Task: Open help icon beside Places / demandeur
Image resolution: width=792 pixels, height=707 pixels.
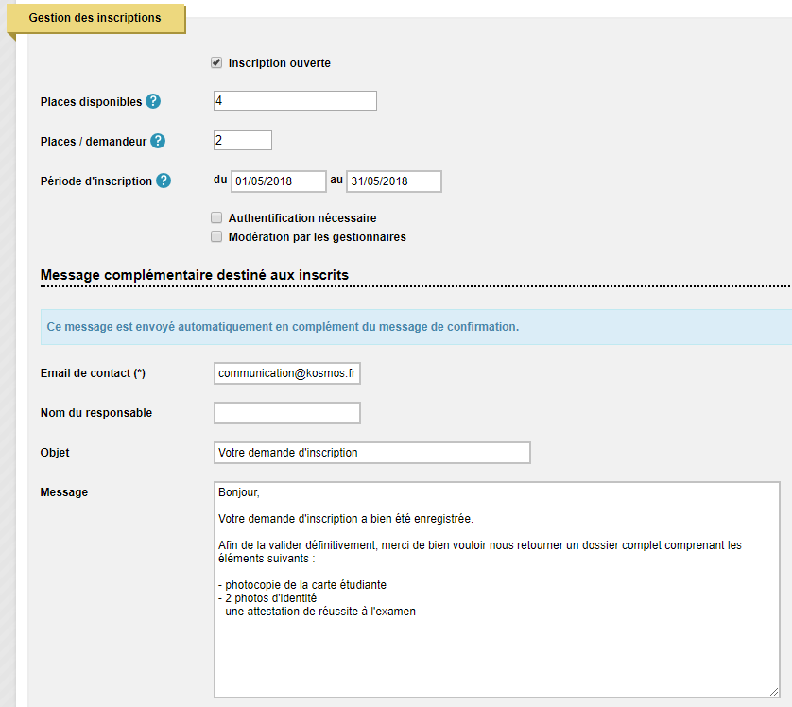Action: pos(158,141)
